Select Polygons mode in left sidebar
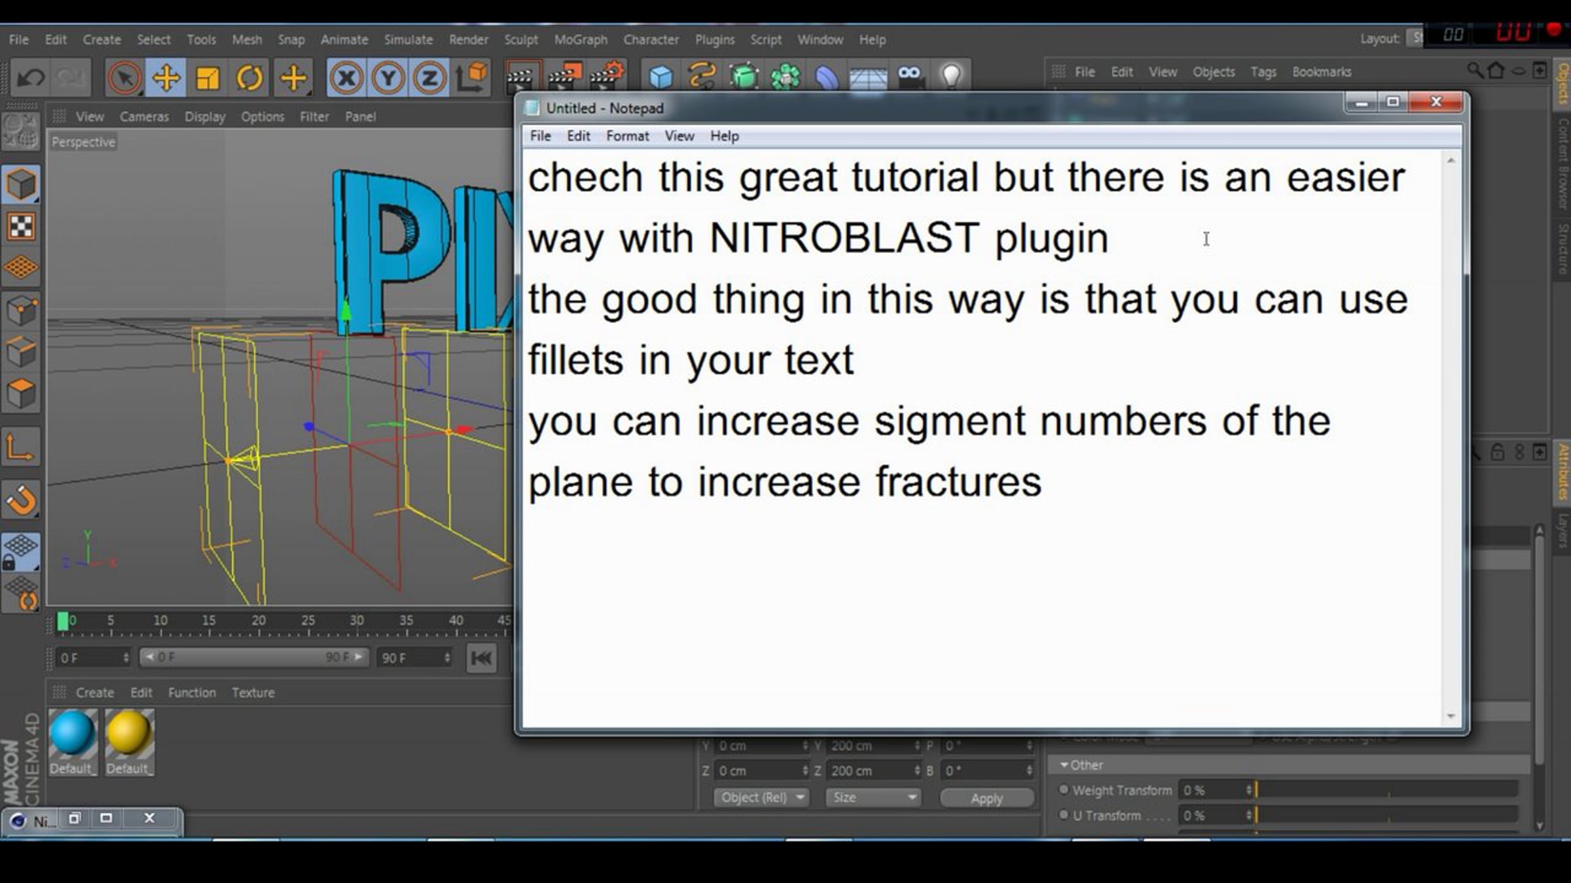 tap(21, 394)
